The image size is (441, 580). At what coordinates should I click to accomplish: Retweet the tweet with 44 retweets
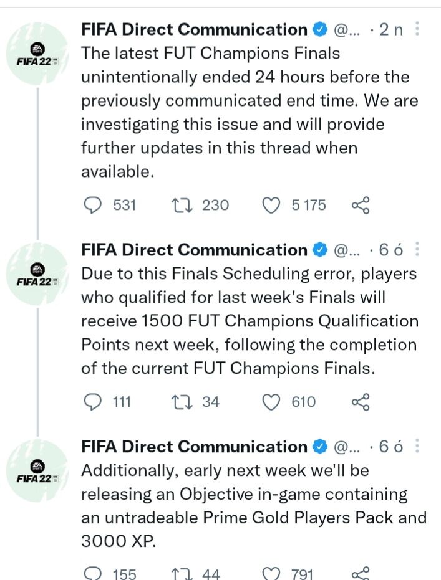(181, 573)
